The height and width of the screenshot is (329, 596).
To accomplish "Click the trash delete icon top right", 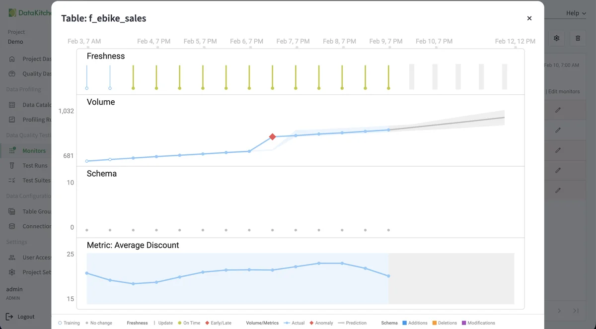I will pyautogui.click(x=578, y=38).
